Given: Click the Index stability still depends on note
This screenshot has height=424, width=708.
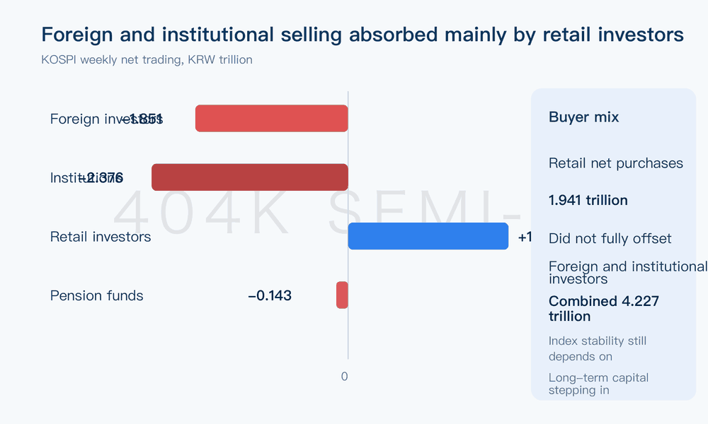Looking at the screenshot, I should tap(598, 349).
